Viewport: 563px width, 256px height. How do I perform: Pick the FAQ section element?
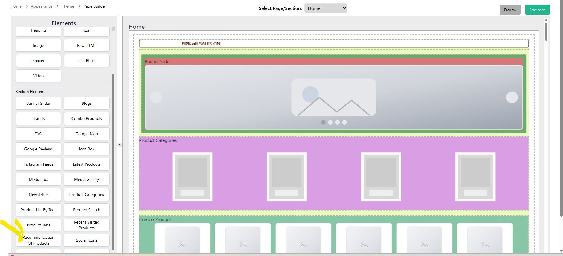tap(38, 134)
